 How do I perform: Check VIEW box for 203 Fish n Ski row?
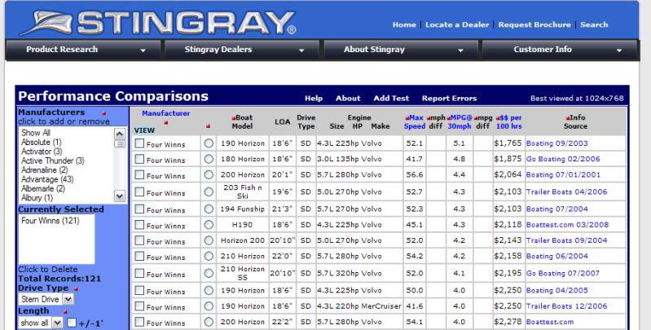click(139, 191)
